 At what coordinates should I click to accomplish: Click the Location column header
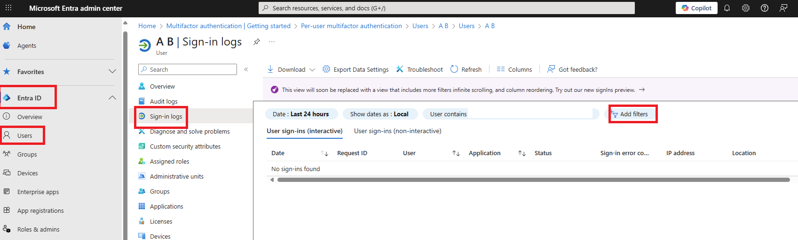click(744, 153)
